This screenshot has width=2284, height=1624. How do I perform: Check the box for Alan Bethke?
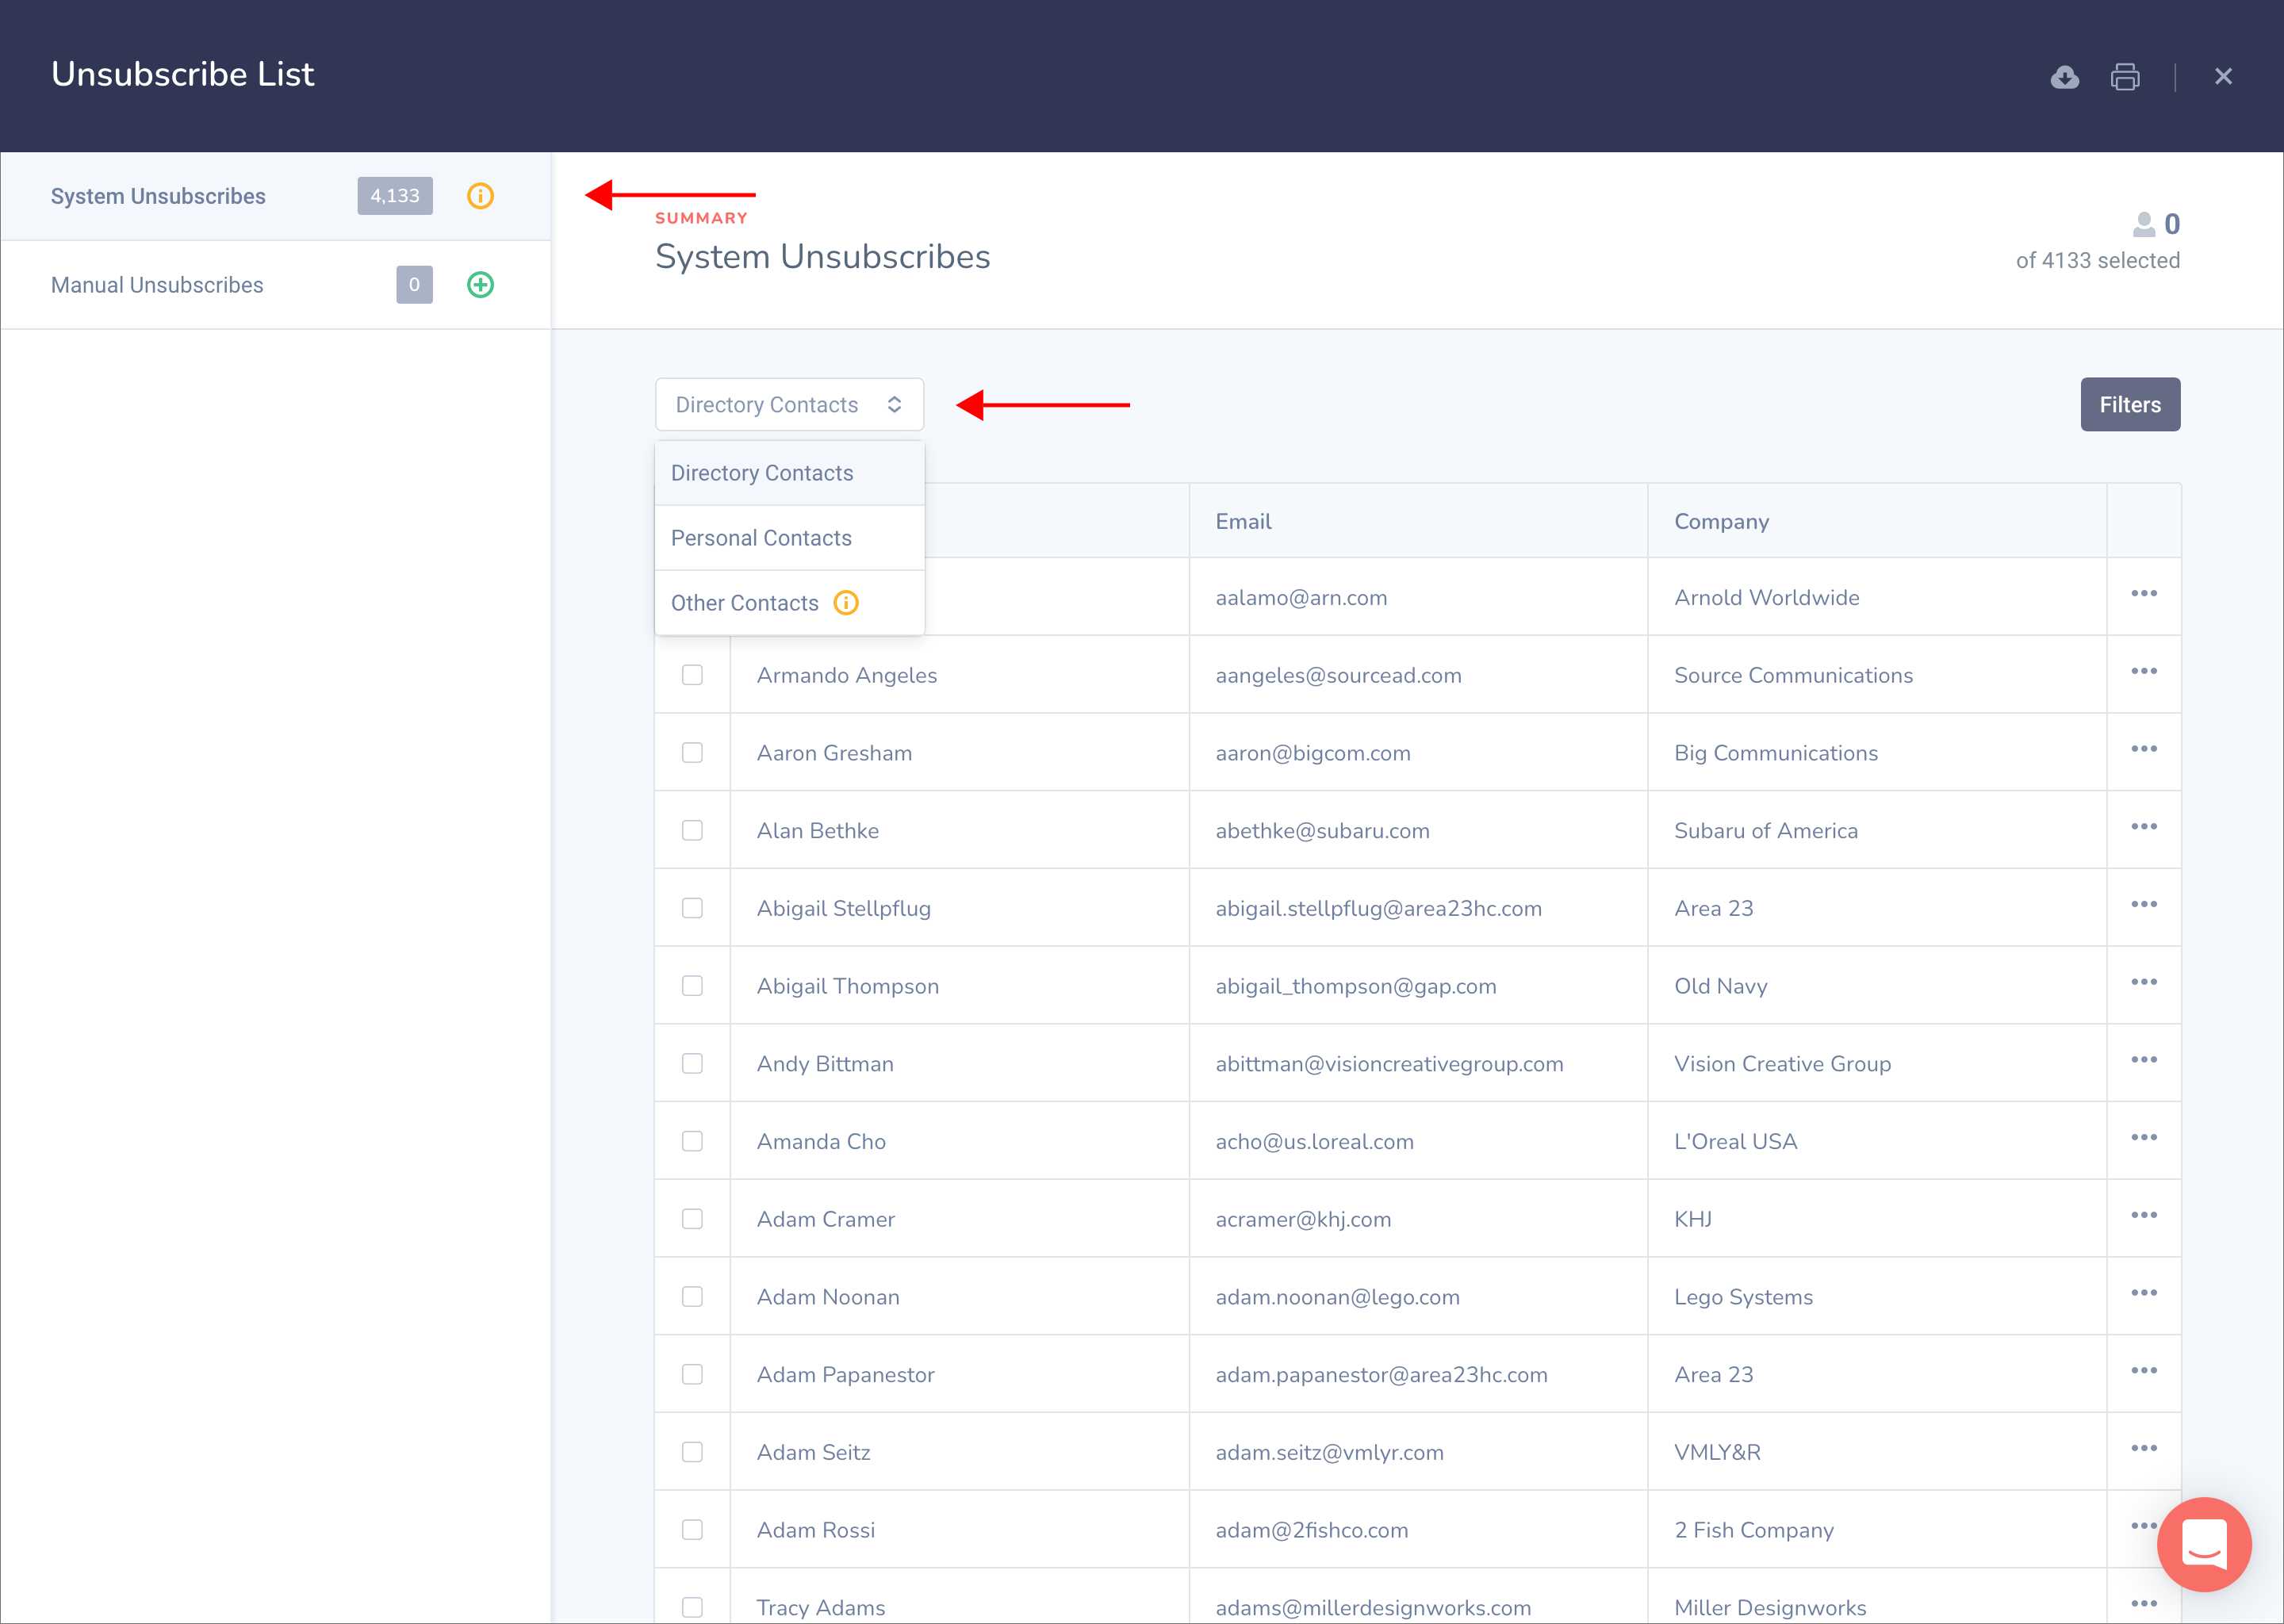point(692,831)
